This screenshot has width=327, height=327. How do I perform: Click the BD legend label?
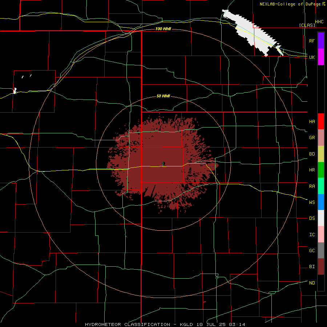click(312, 154)
